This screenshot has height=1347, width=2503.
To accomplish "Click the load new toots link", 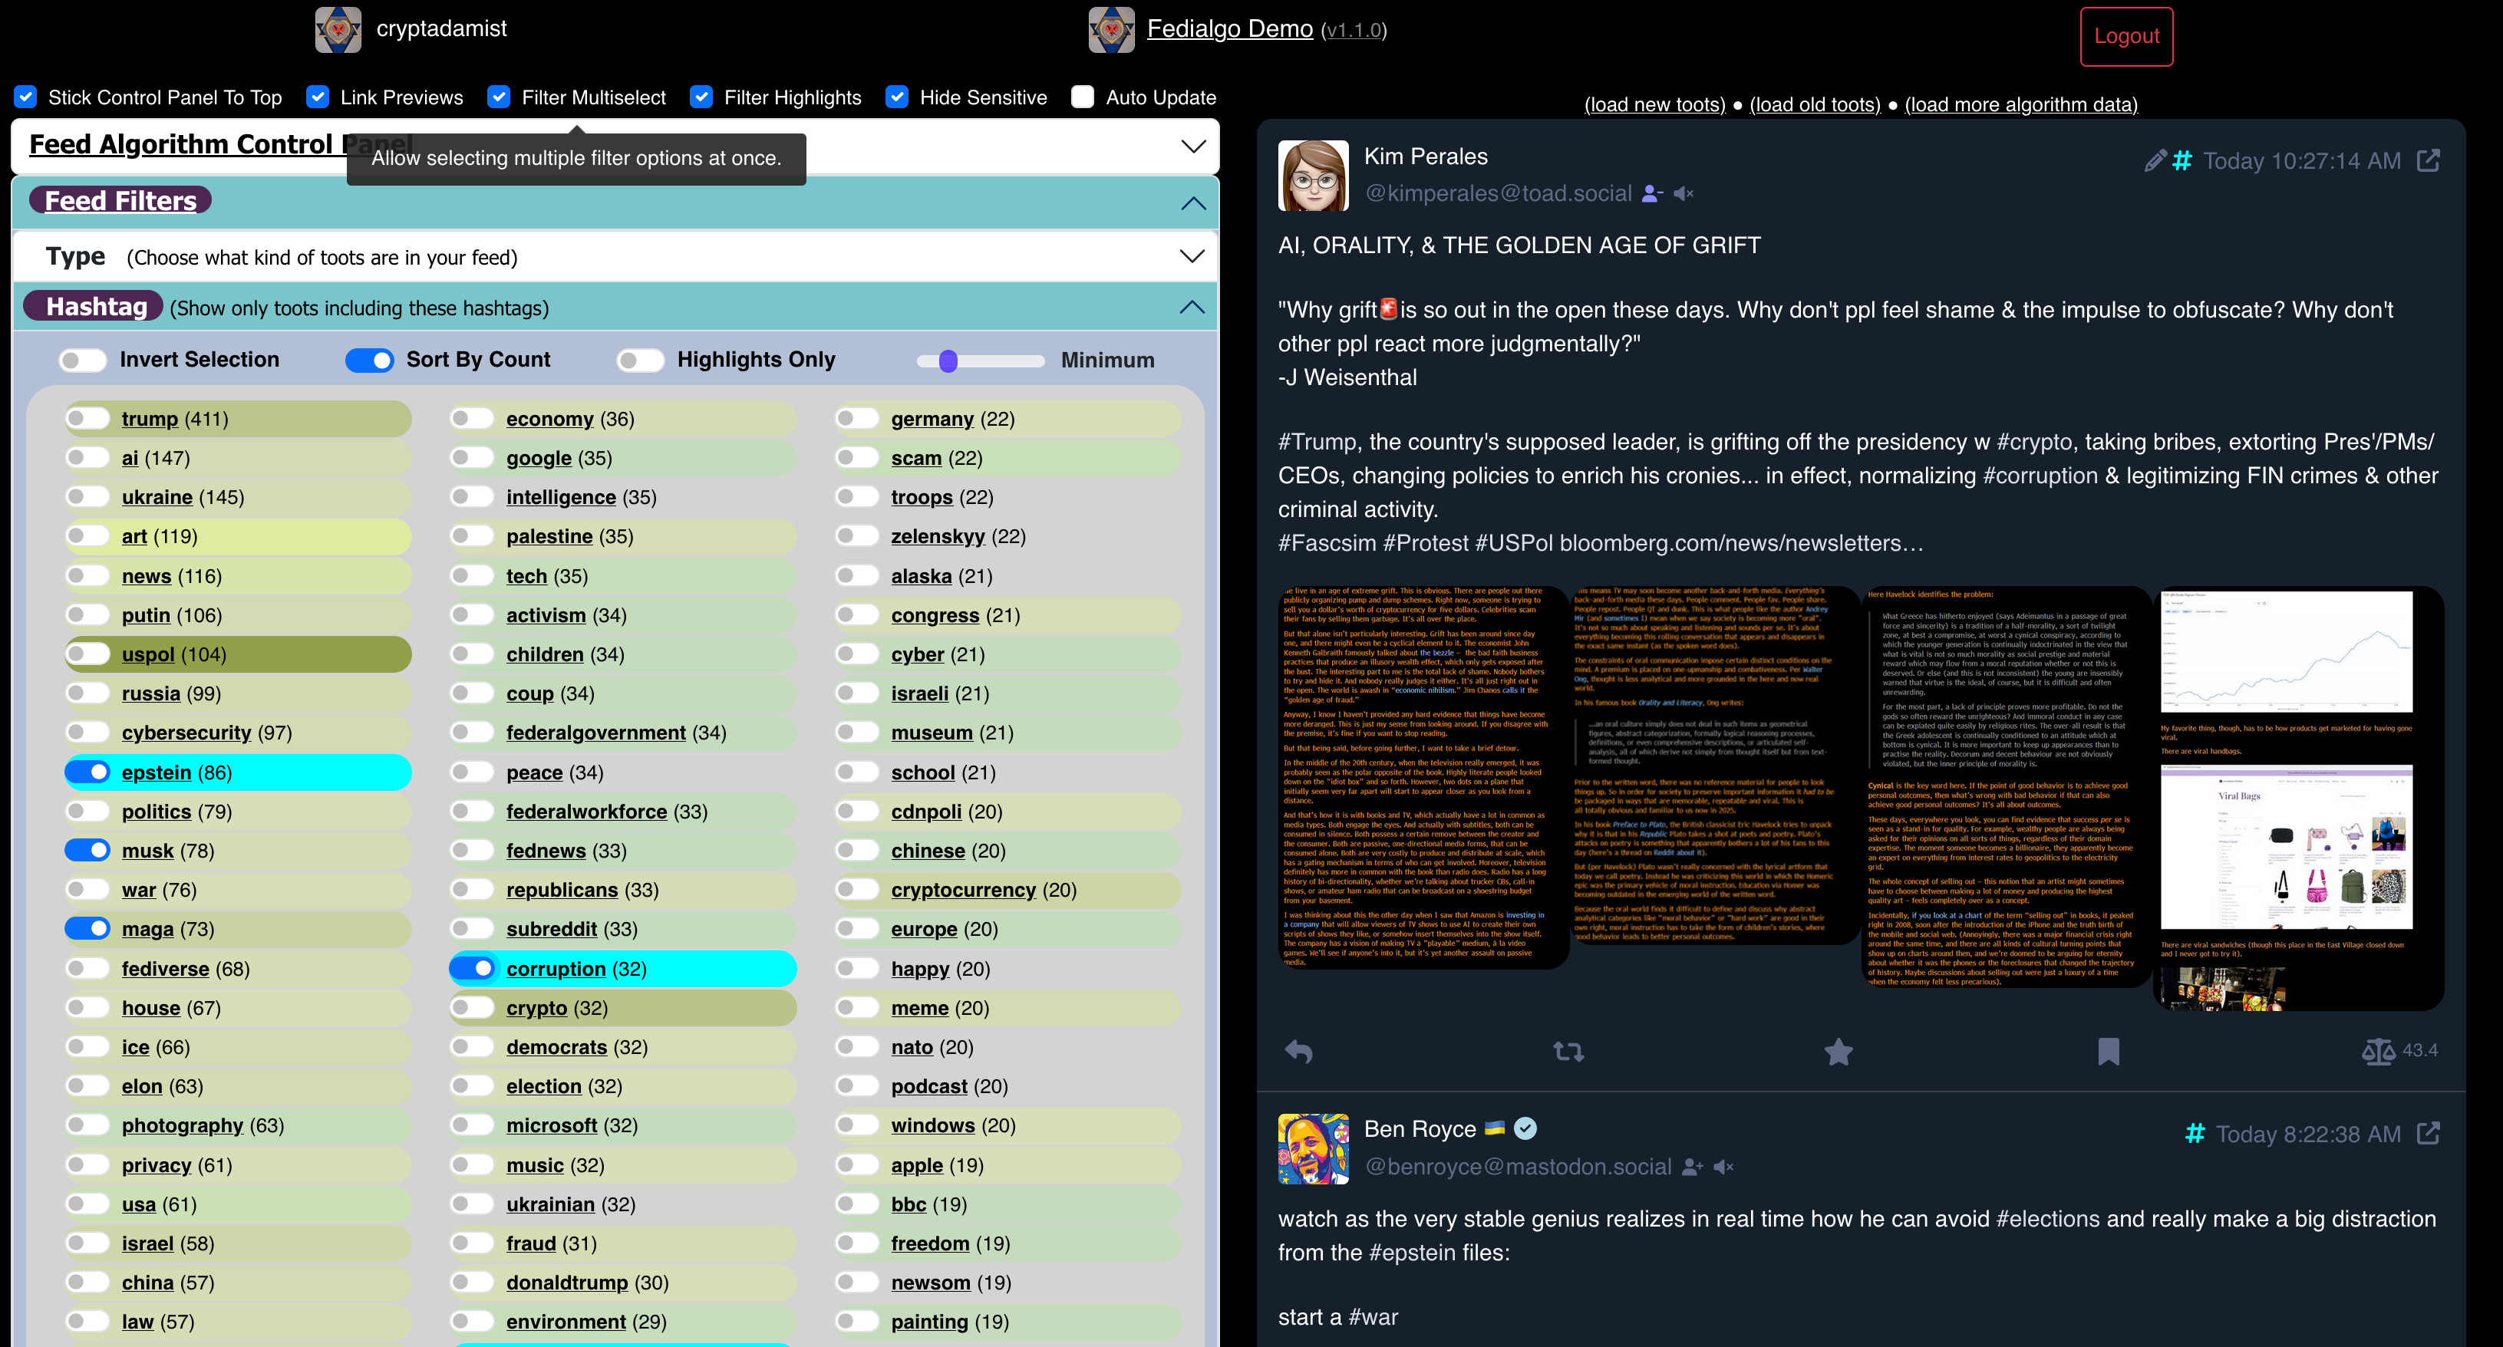I will pos(1654,104).
